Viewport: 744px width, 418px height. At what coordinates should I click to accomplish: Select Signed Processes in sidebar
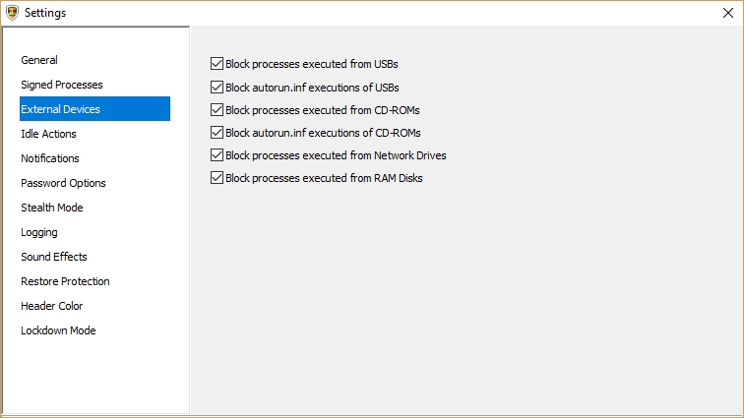[62, 85]
